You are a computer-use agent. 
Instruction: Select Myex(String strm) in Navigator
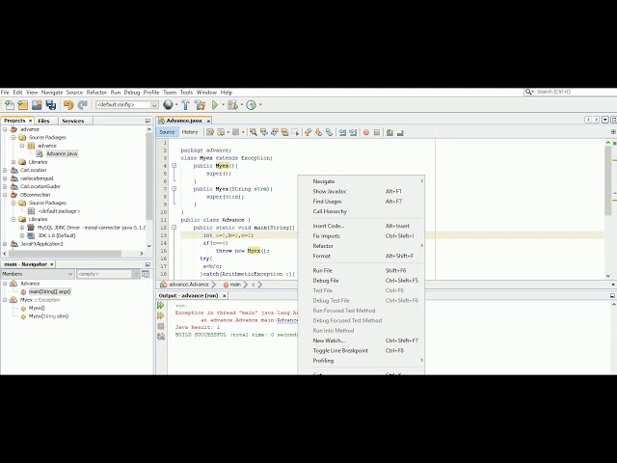48,316
